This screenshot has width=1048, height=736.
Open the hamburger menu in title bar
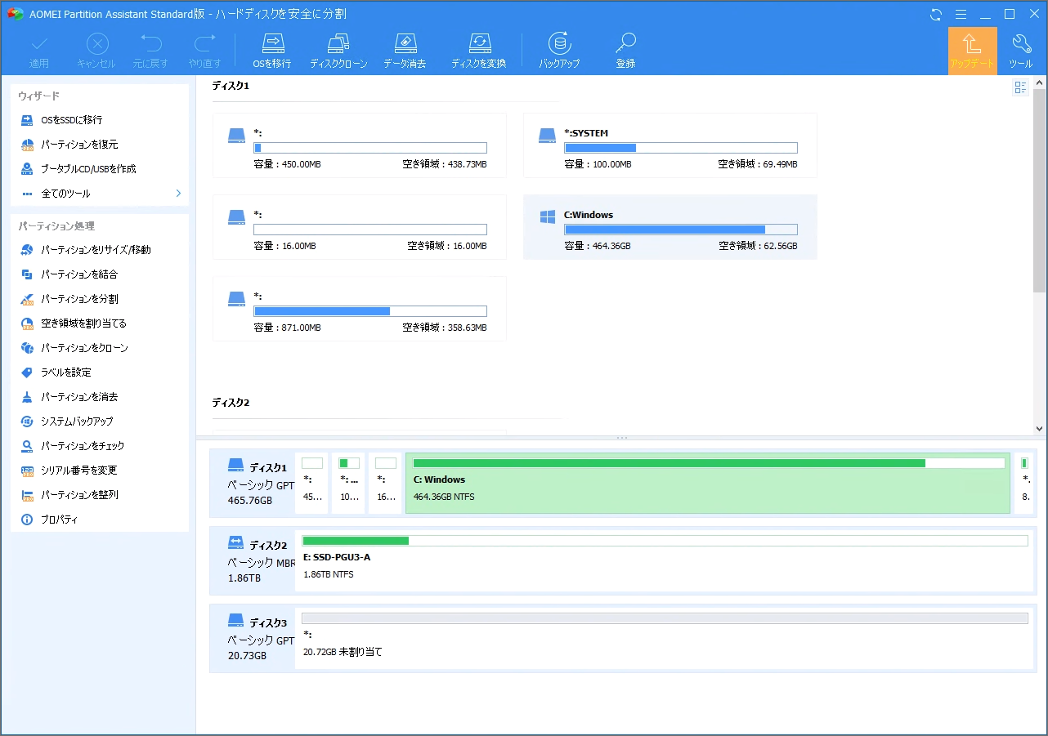coord(961,14)
